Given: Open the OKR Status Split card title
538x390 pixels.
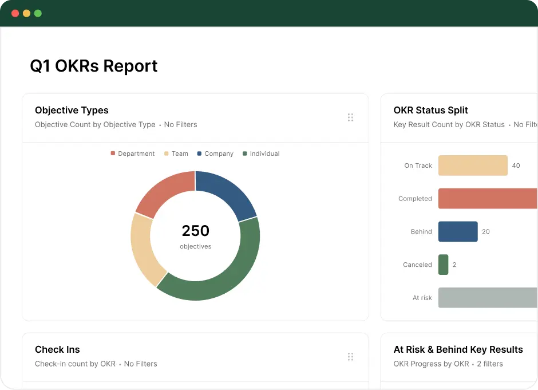Looking at the screenshot, I should [430, 110].
